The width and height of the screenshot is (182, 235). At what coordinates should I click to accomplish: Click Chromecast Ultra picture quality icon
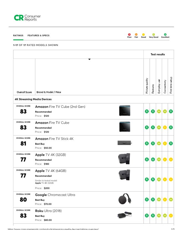[x=147, y=200]
